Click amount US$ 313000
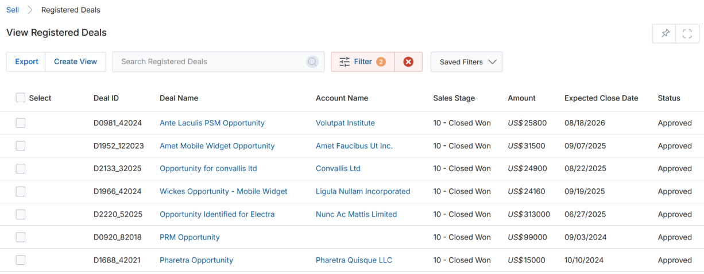 [529, 214]
